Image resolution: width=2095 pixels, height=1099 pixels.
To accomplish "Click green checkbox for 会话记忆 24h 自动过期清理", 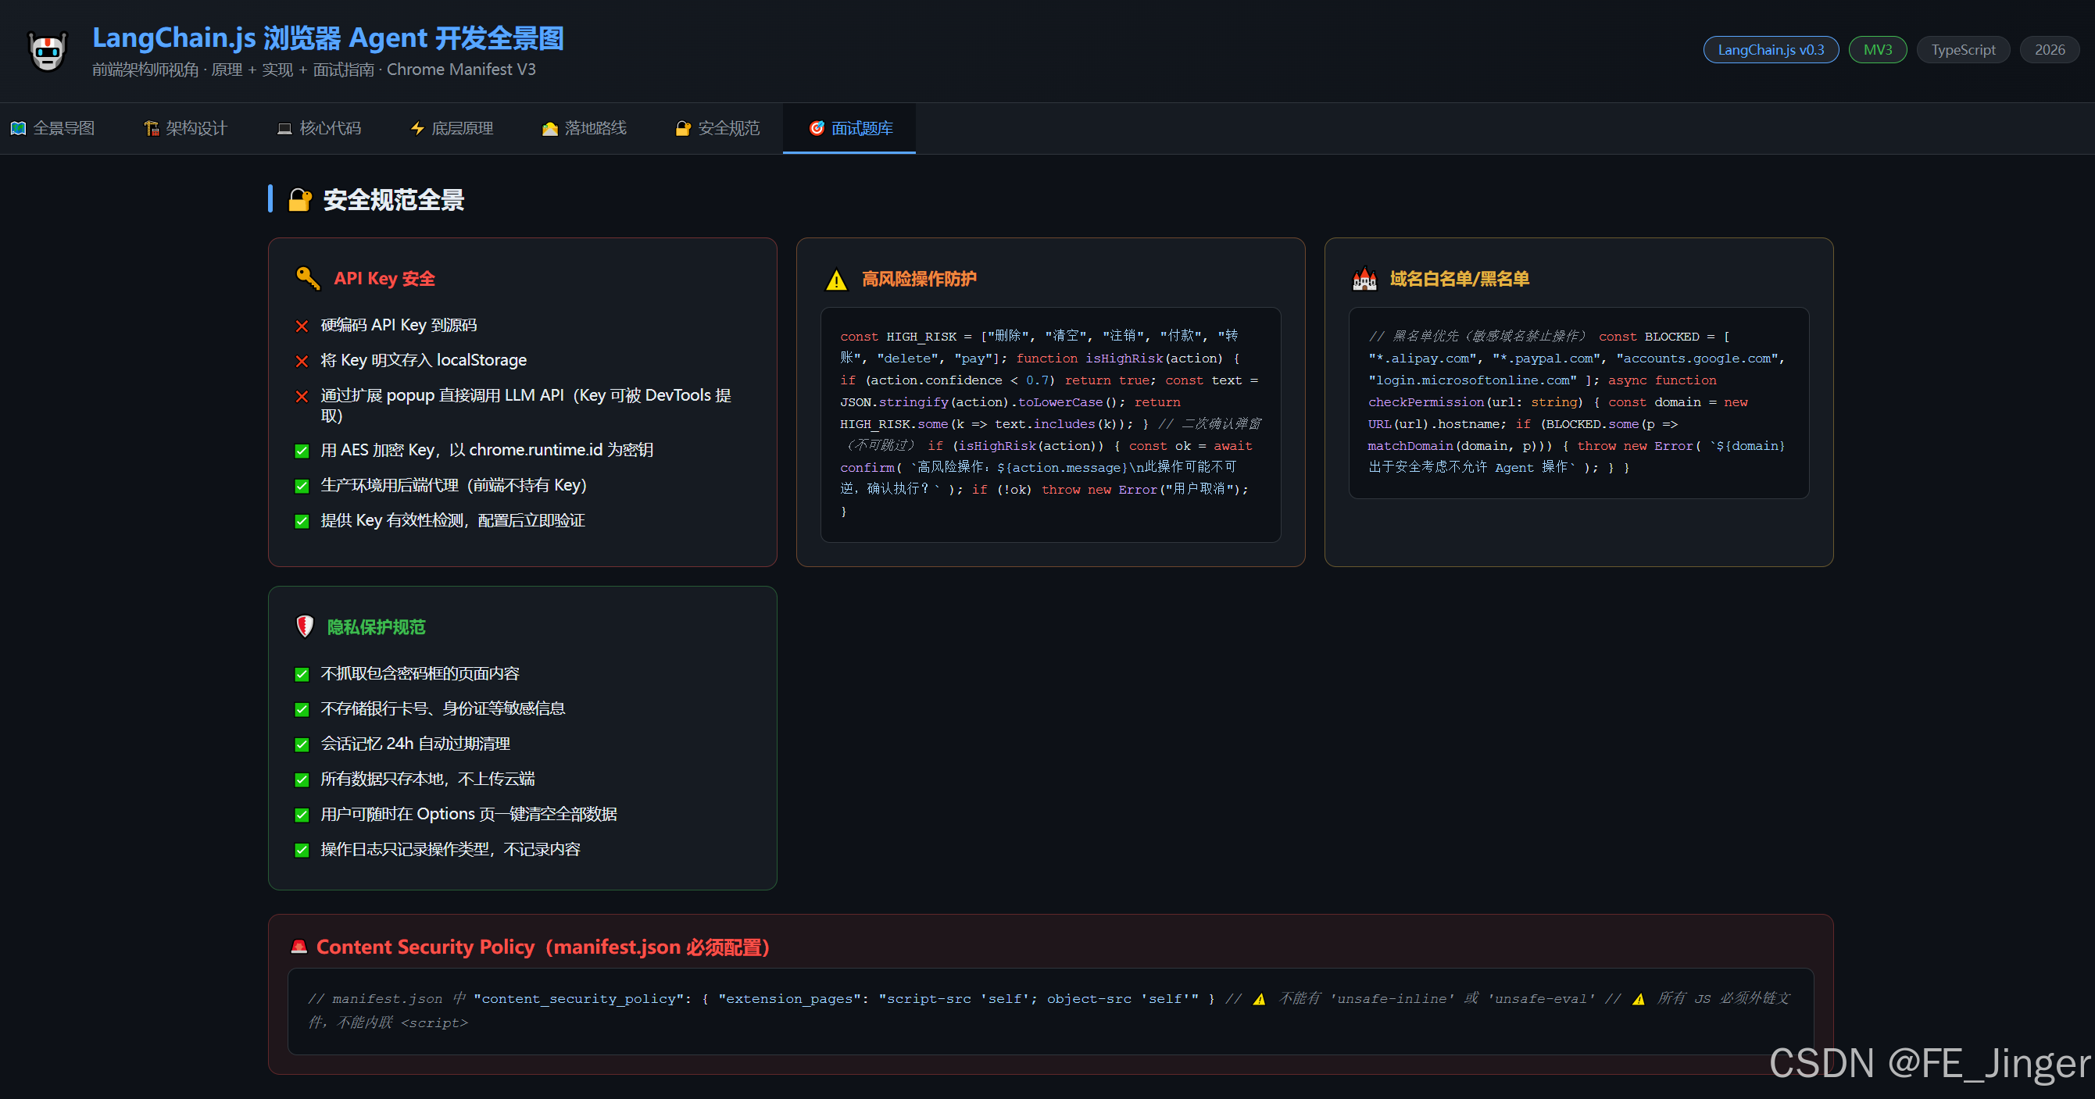I will [302, 744].
